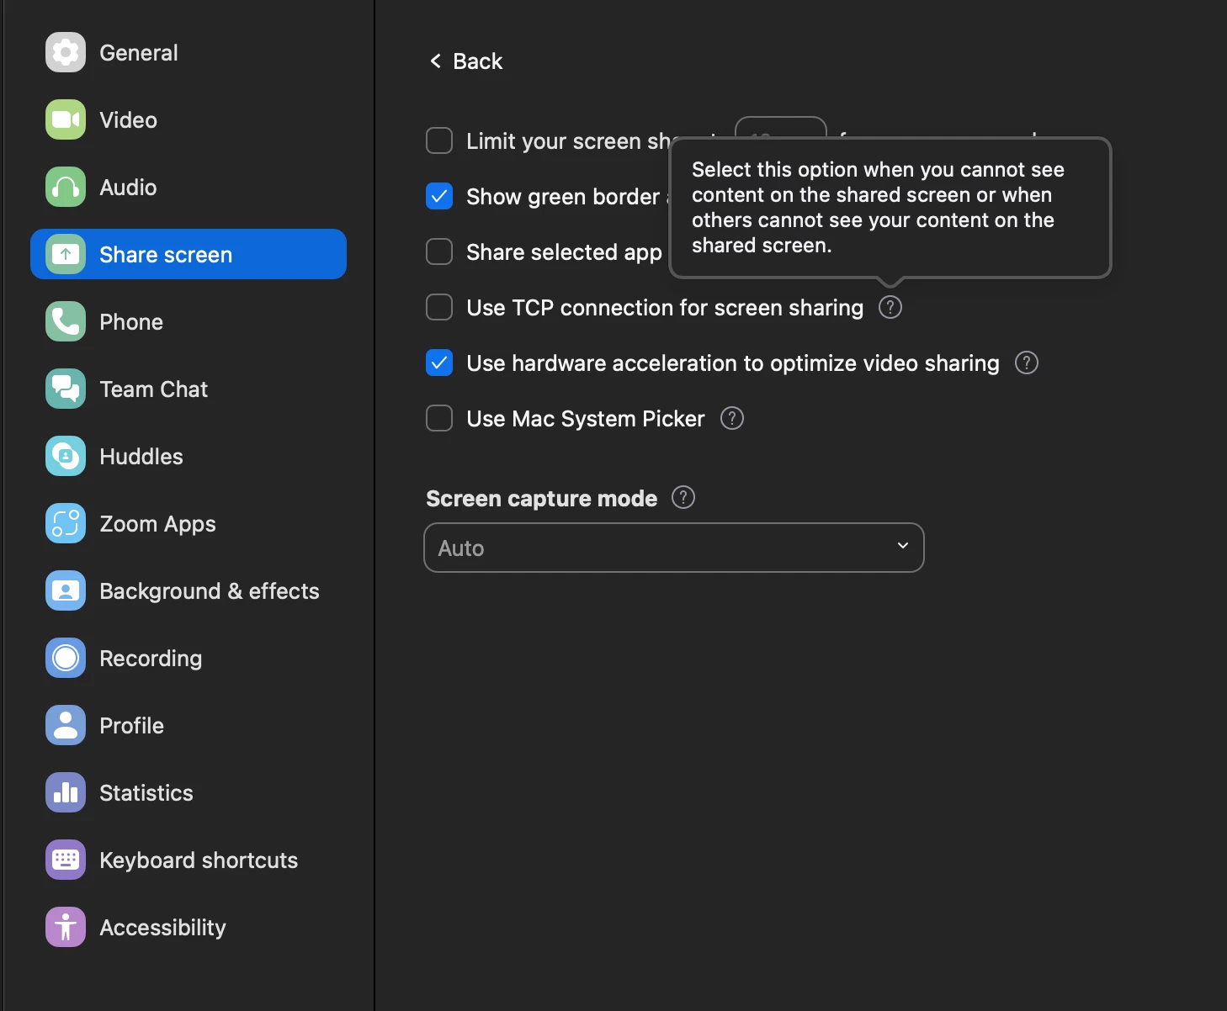
Task: Open the Screen capture mode dropdown
Action: tap(673, 548)
